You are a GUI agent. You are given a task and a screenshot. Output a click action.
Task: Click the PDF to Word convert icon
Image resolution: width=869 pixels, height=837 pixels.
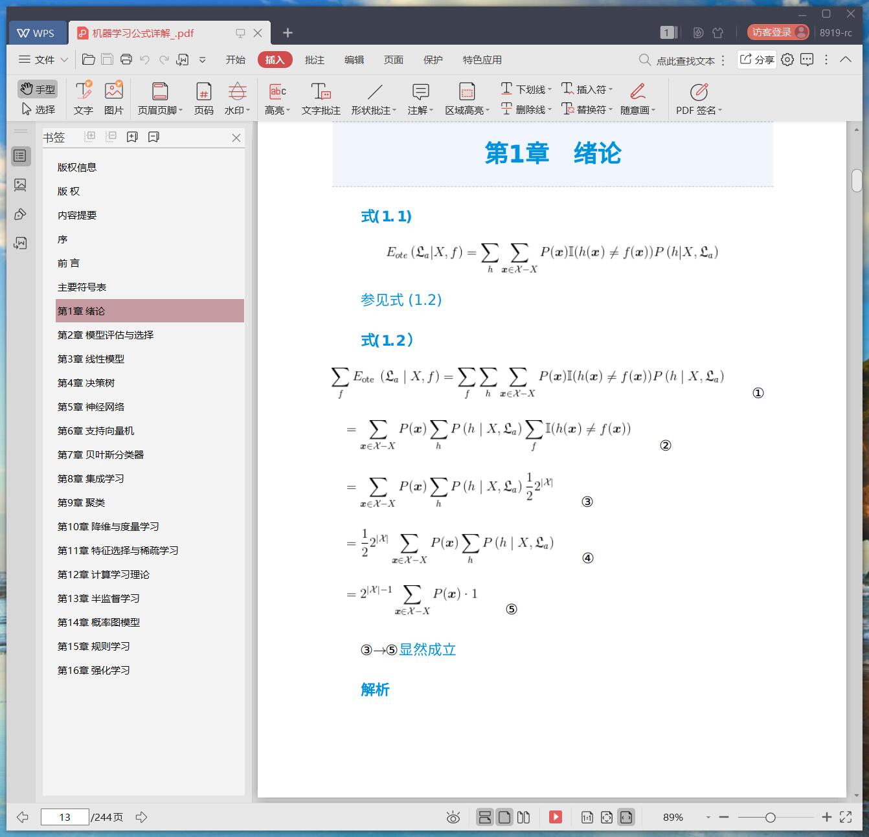(x=183, y=60)
